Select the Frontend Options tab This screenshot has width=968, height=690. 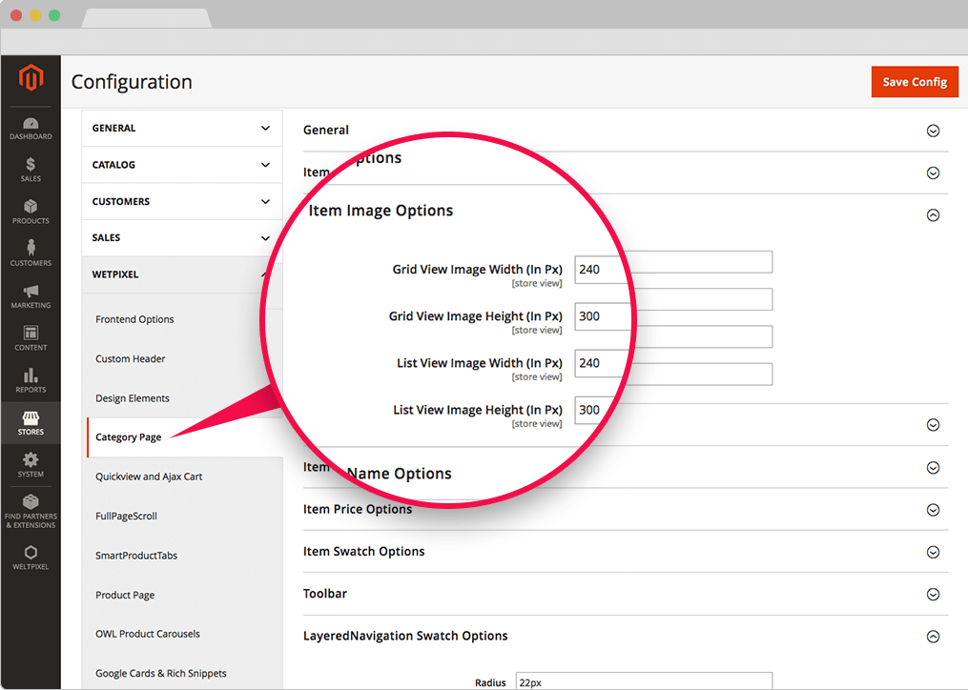coord(134,319)
